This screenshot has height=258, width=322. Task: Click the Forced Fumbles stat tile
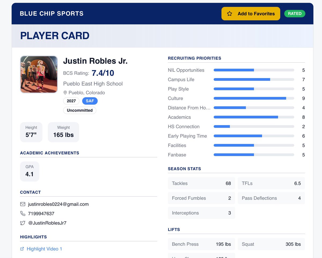click(x=202, y=198)
